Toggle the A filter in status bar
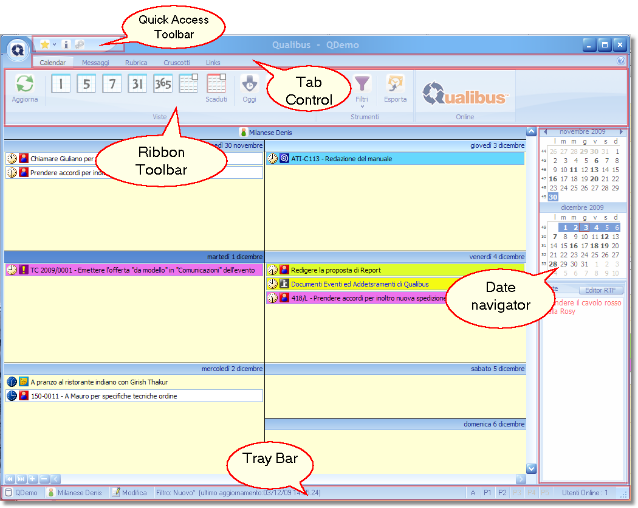The height and width of the screenshot is (508, 638). tap(473, 493)
